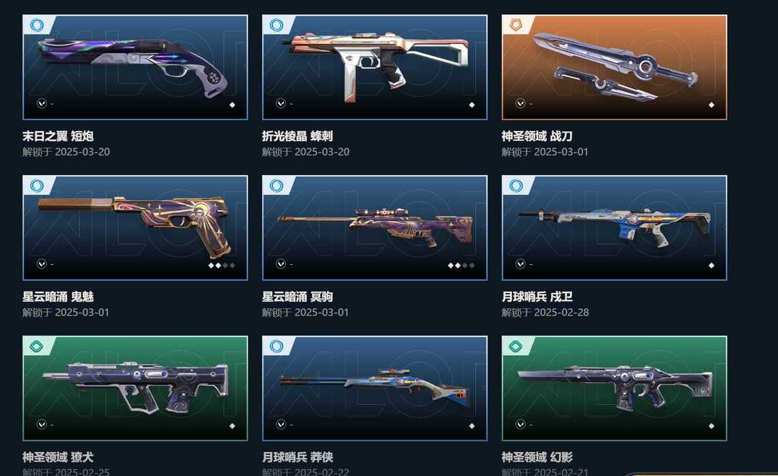Viewport: 778px width, 476px height.
Task: Expand the chevron on 神圣领域 战刀 card
Action: 521,103
